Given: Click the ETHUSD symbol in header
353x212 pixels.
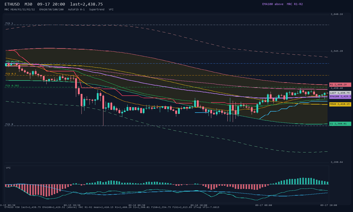Looking at the screenshot, I should 12,4.
